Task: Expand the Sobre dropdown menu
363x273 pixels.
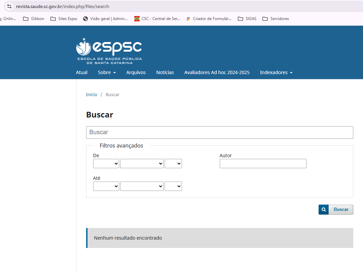Action: (107, 72)
